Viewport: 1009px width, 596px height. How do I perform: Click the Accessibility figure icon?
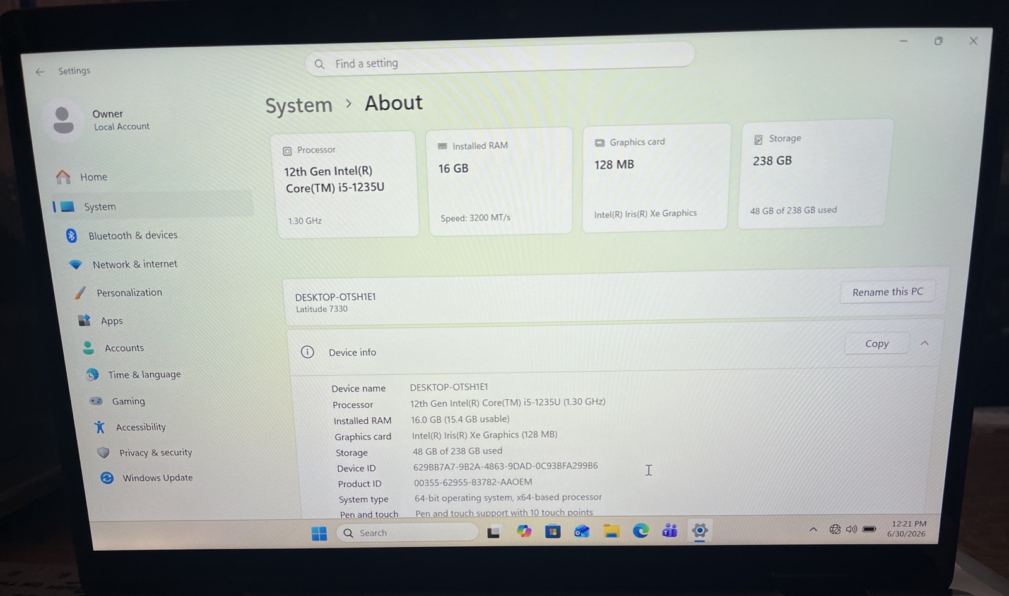[x=100, y=427]
